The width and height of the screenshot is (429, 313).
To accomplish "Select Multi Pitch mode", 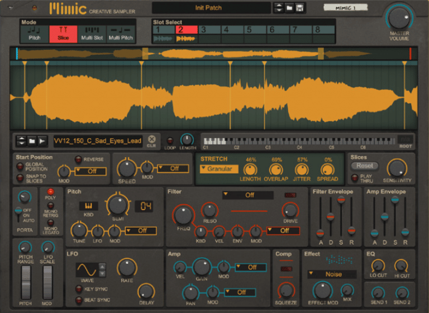I will pyautogui.click(x=121, y=34).
